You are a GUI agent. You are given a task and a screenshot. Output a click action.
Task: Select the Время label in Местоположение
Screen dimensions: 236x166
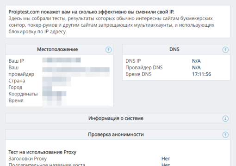click(x=16, y=101)
